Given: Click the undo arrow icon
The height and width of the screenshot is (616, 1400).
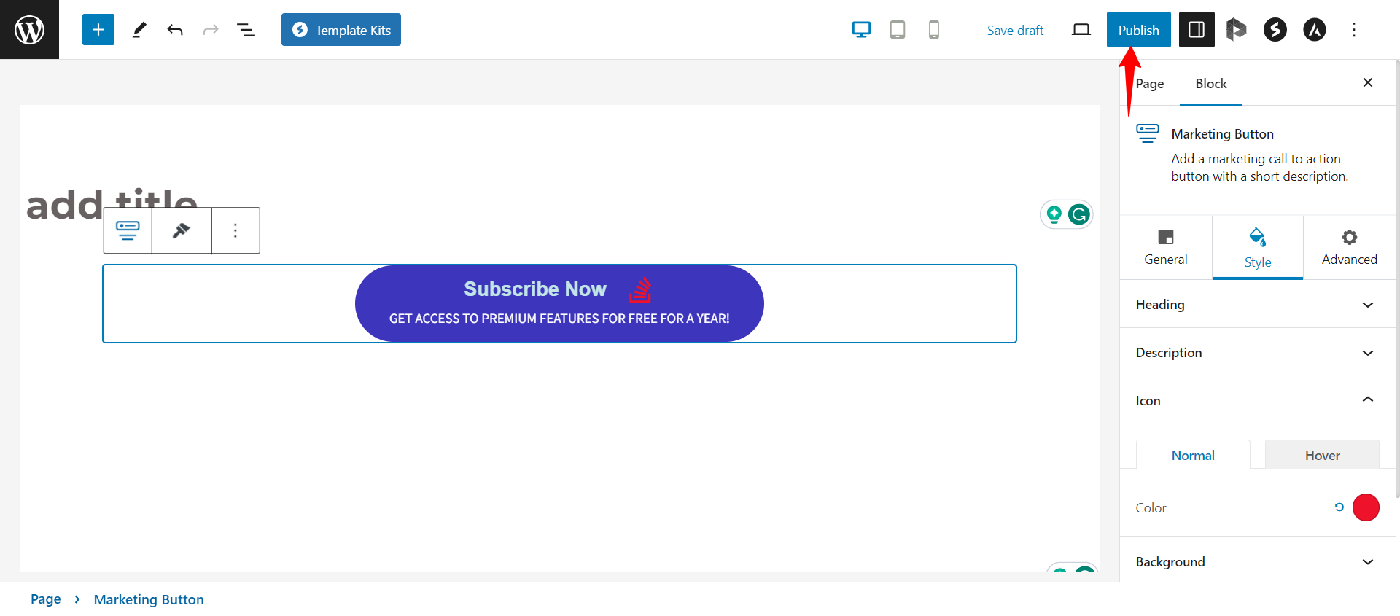Looking at the screenshot, I should (175, 30).
